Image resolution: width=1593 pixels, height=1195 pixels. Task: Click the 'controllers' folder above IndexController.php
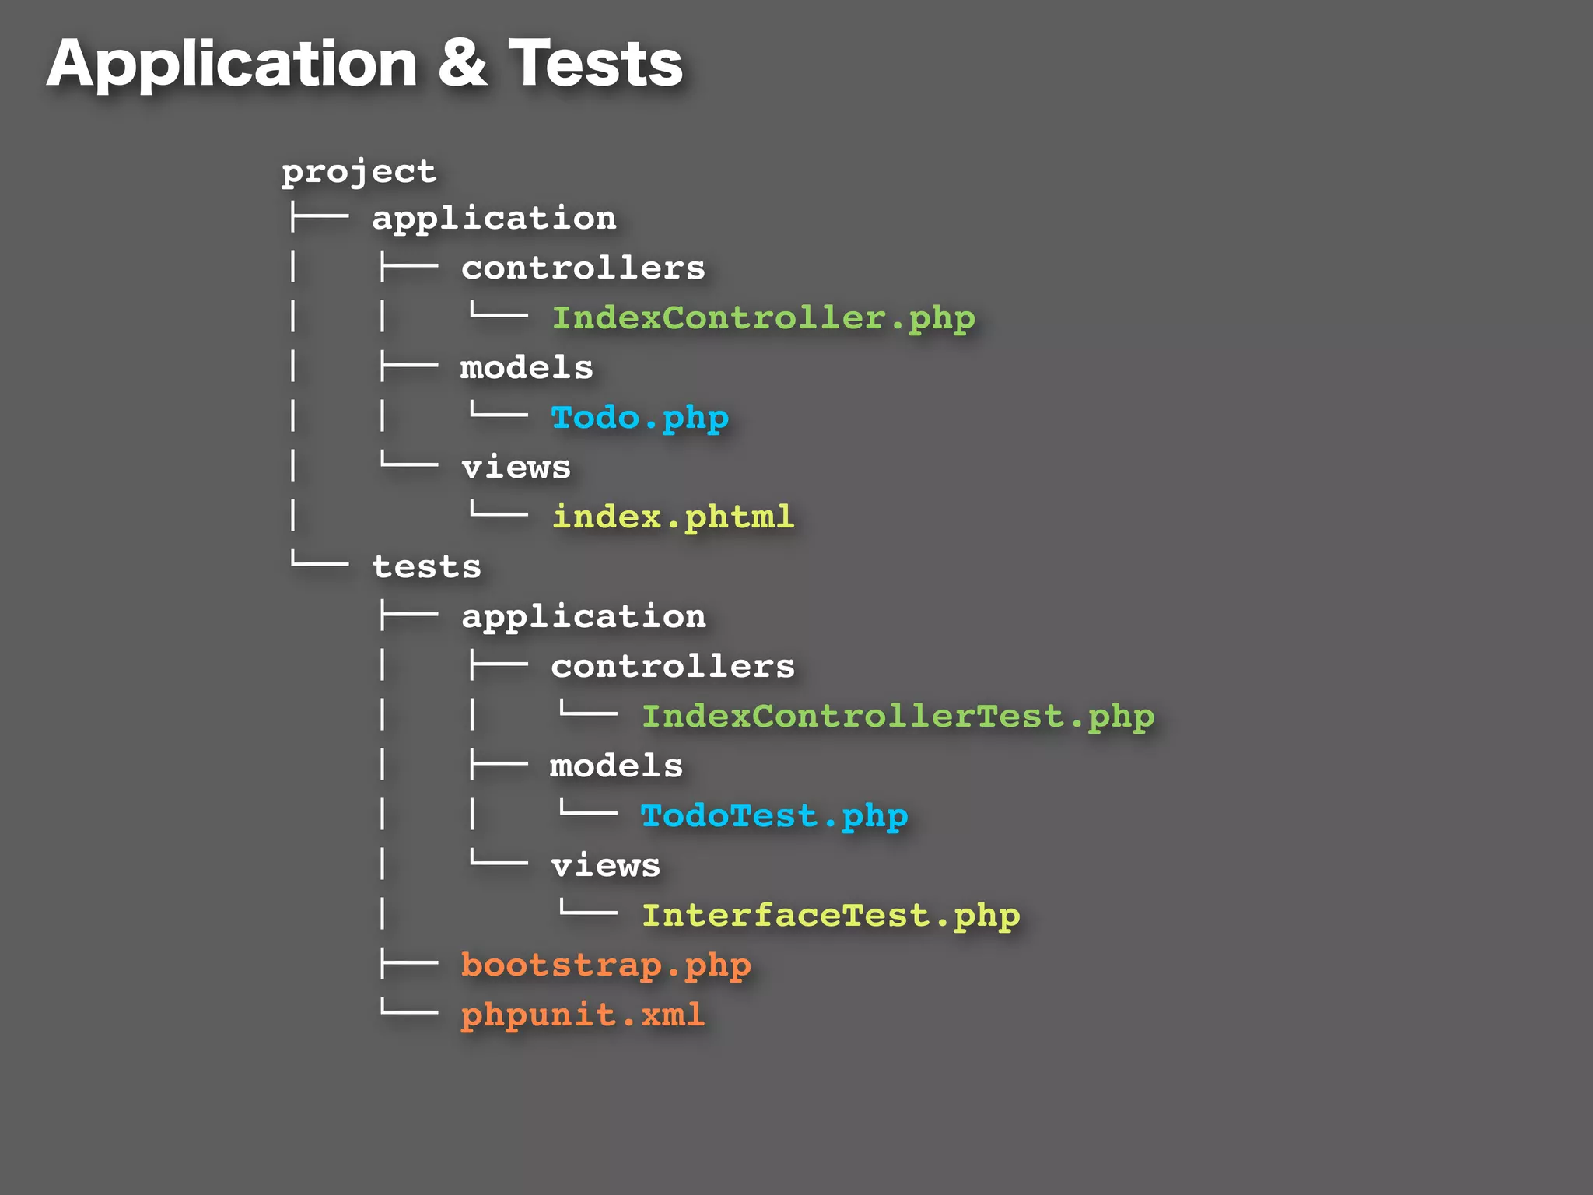(x=583, y=268)
